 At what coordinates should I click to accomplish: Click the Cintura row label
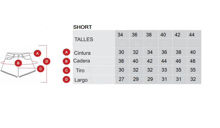tap(82, 53)
